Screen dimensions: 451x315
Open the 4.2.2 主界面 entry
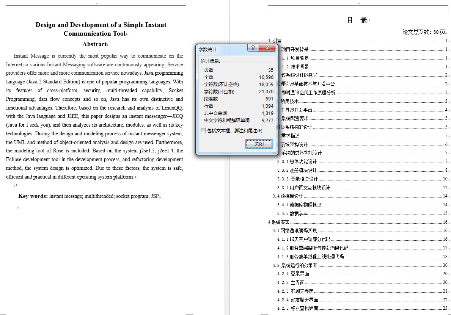point(362,282)
